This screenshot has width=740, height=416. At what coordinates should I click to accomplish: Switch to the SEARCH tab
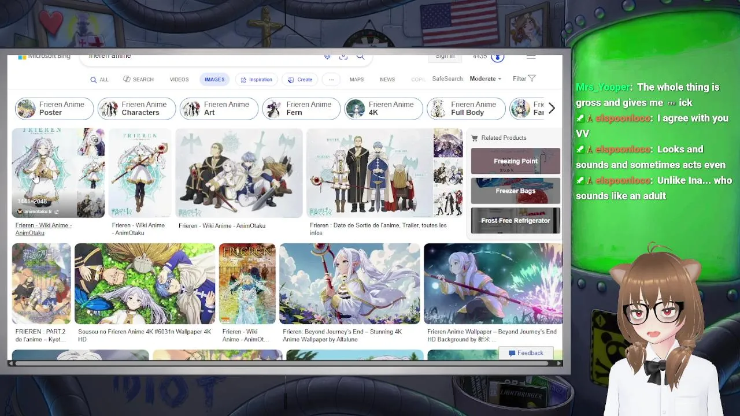click(139, 80)
